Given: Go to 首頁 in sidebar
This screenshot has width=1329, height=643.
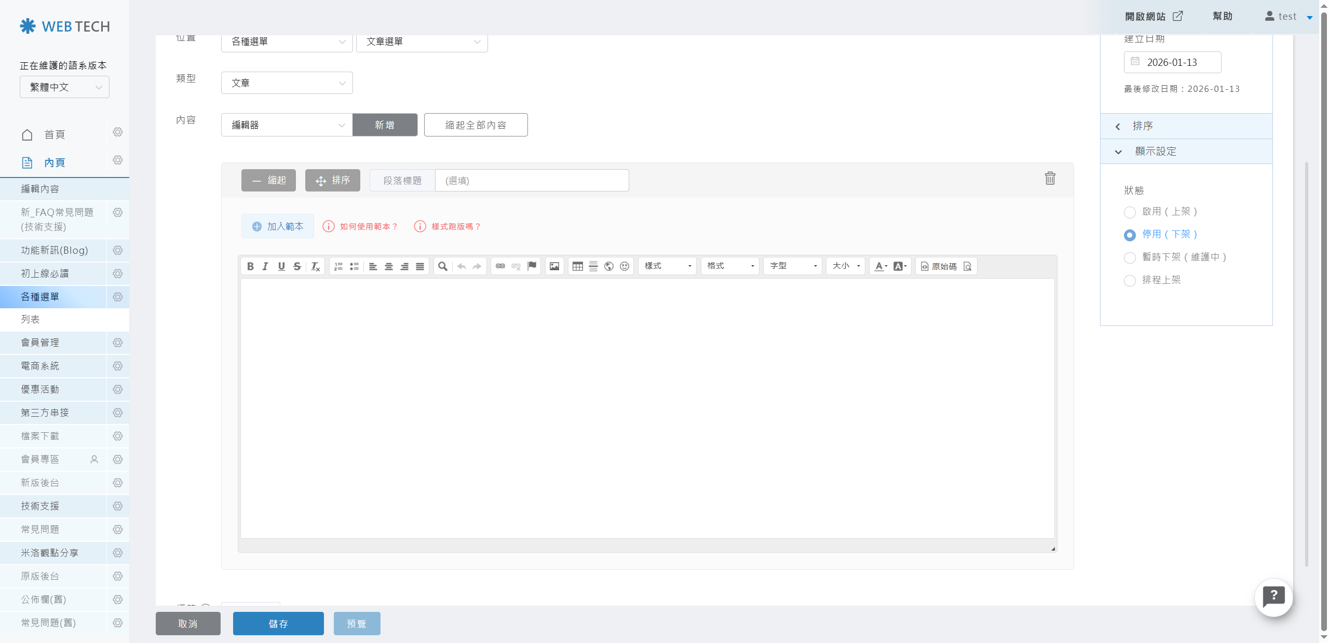Looking at the screenshot, I should 54,135.
